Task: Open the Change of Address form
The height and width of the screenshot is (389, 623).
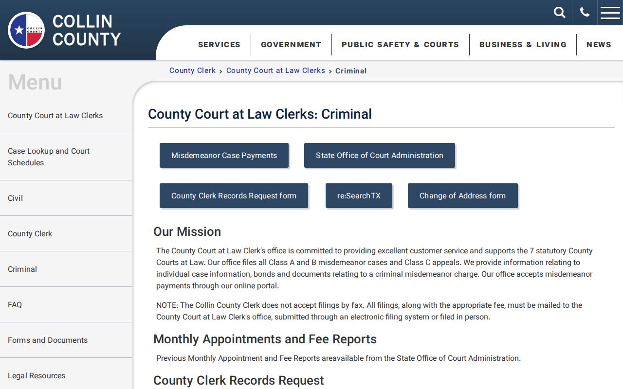Action: (462, 196)
